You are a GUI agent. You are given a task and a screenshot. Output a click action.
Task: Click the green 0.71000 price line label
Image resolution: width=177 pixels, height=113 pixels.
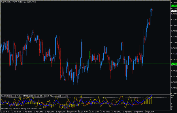174,64
